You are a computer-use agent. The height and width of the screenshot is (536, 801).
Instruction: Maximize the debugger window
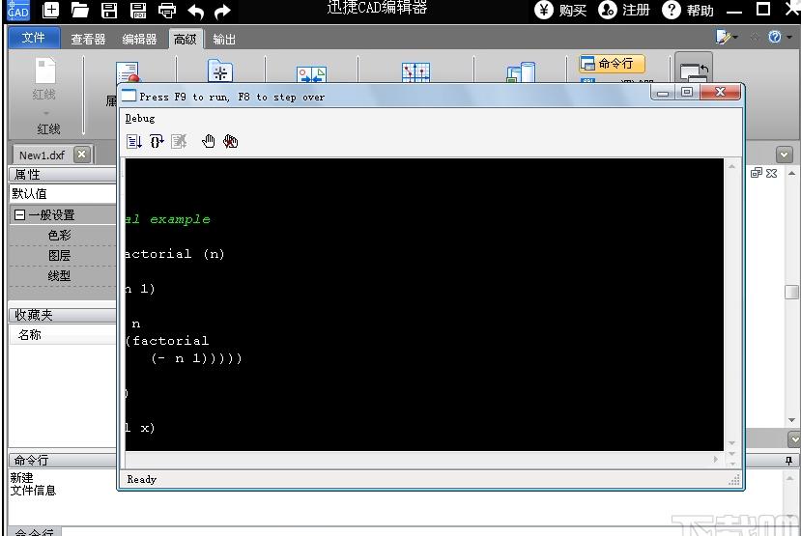point(687,92)
